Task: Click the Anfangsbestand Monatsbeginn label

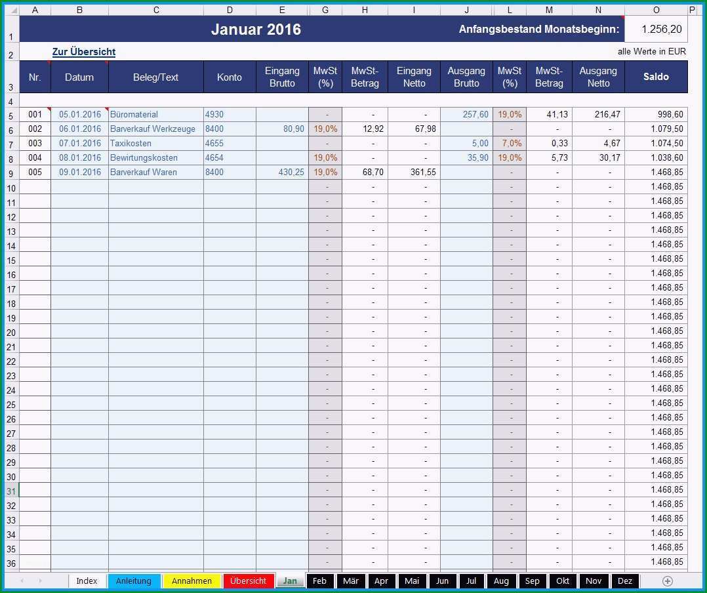Action: tap(539, 30)
